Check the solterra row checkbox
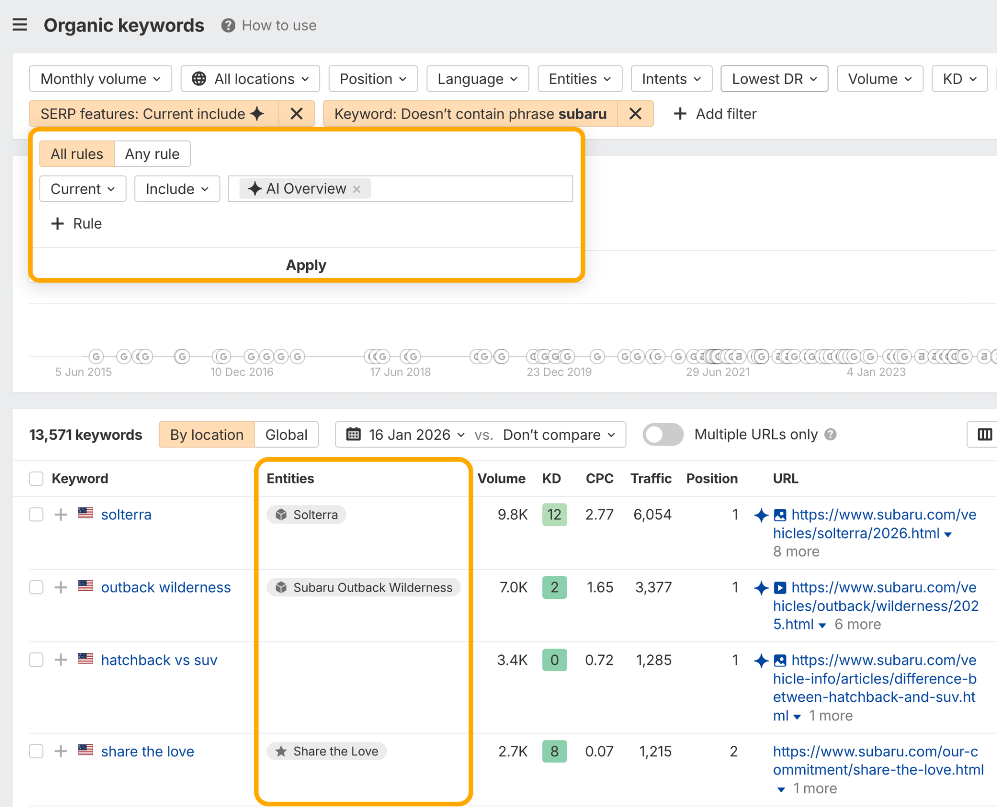This screenshot has height=807, width=997. 36,514
